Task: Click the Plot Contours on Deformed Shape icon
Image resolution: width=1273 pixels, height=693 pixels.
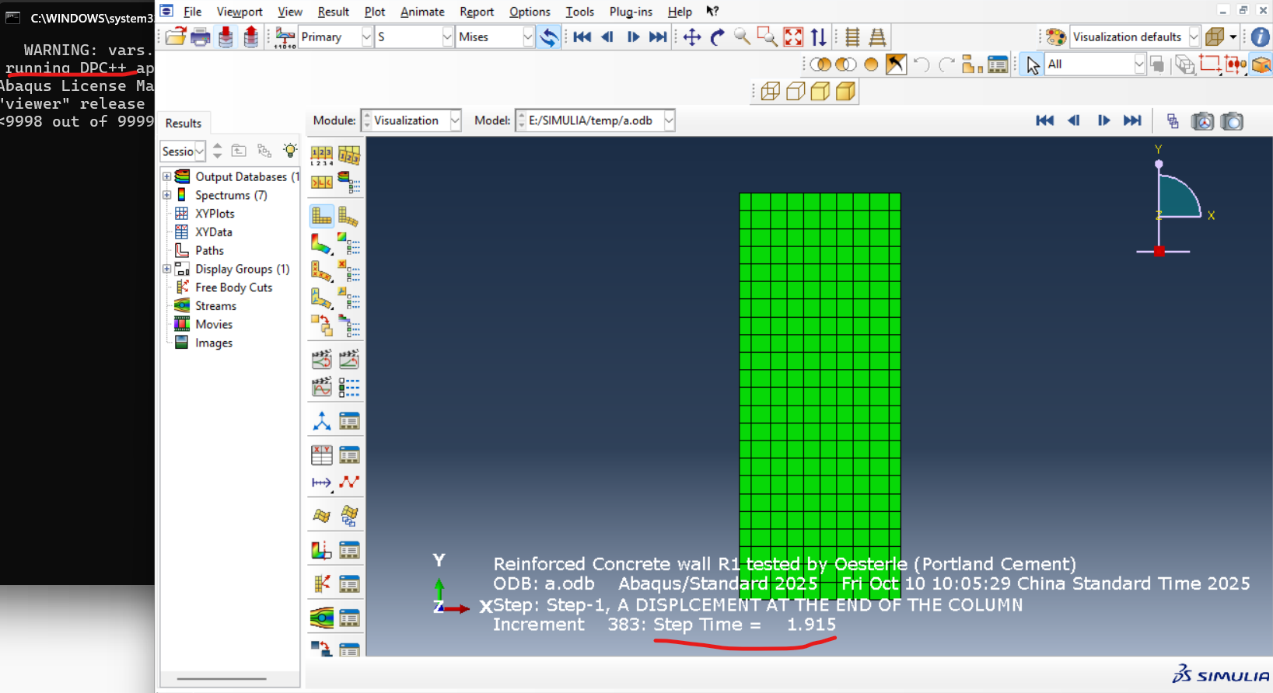Action: pyautogui.click(x=322, y=244)
